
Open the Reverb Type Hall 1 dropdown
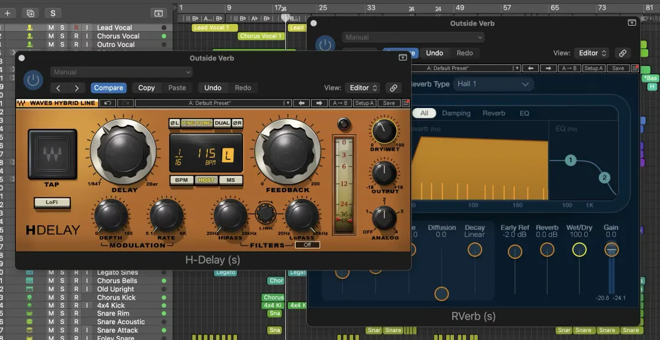(493, 84)
